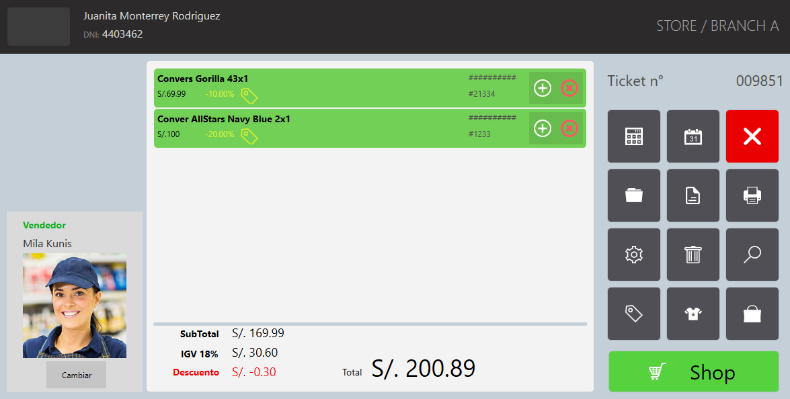Select the Convers Gorilla 43x1 item name
790x399 pixels.
click(202, 79)
